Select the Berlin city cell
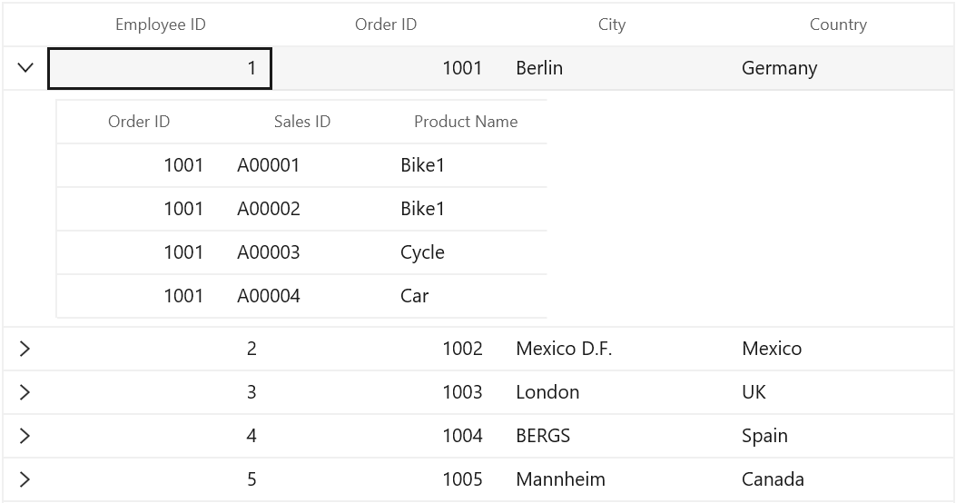The image size is (956, 503). point(612,68)
